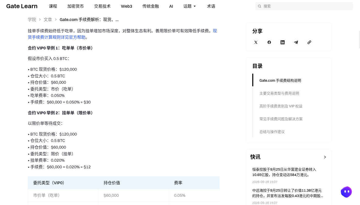Click text 假设市价买入 0.5 BTC
The width and height of the screenshot is (360, 205).
(49, 58)
